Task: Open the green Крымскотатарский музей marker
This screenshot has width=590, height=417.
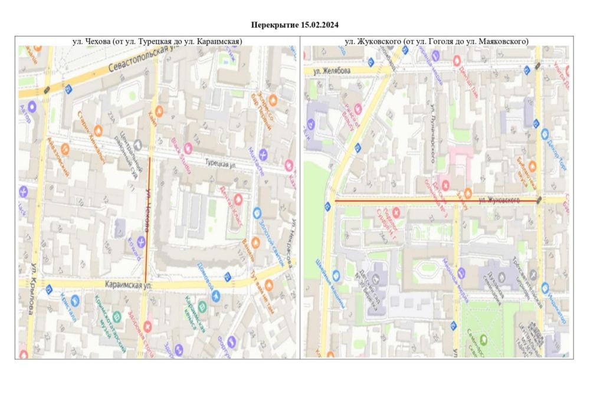Action: (x=117, y=317)
